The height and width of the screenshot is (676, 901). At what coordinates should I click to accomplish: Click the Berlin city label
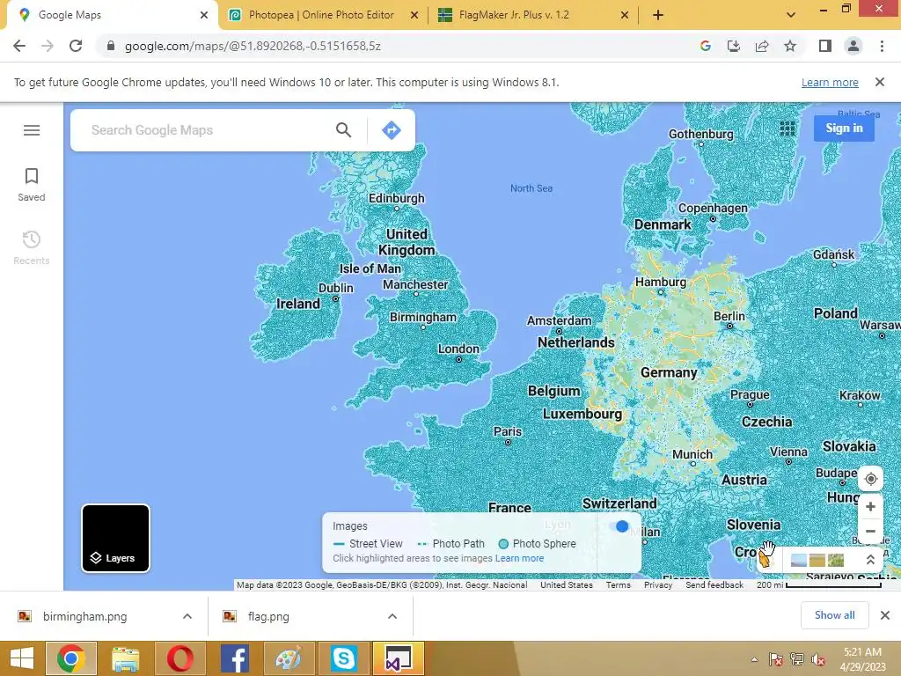(729, 316)
